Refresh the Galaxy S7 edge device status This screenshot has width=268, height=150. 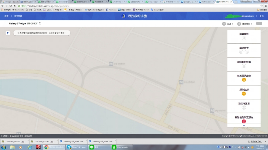click(40, 23)
